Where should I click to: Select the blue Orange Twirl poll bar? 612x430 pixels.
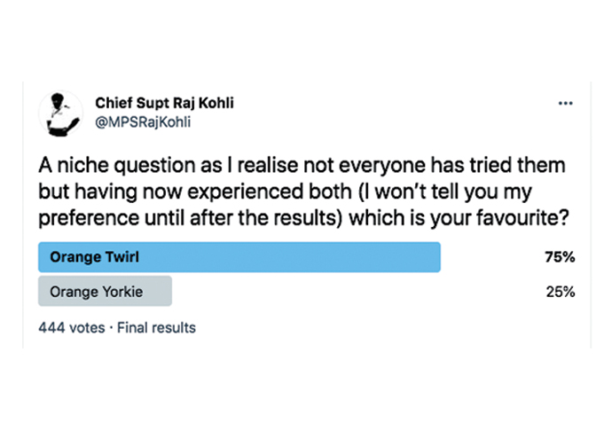tap(239, 257)
